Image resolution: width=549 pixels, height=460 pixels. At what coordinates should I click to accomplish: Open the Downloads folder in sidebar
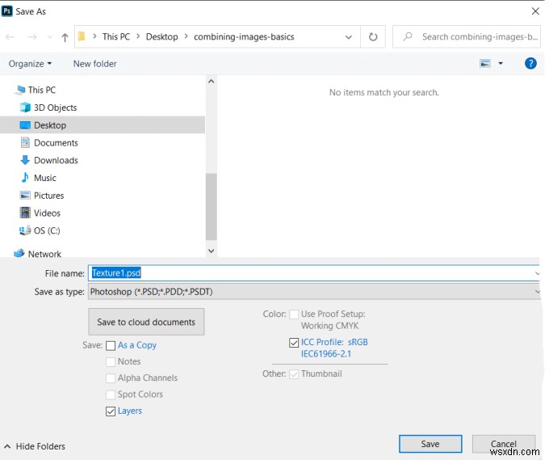pos(56,160)
